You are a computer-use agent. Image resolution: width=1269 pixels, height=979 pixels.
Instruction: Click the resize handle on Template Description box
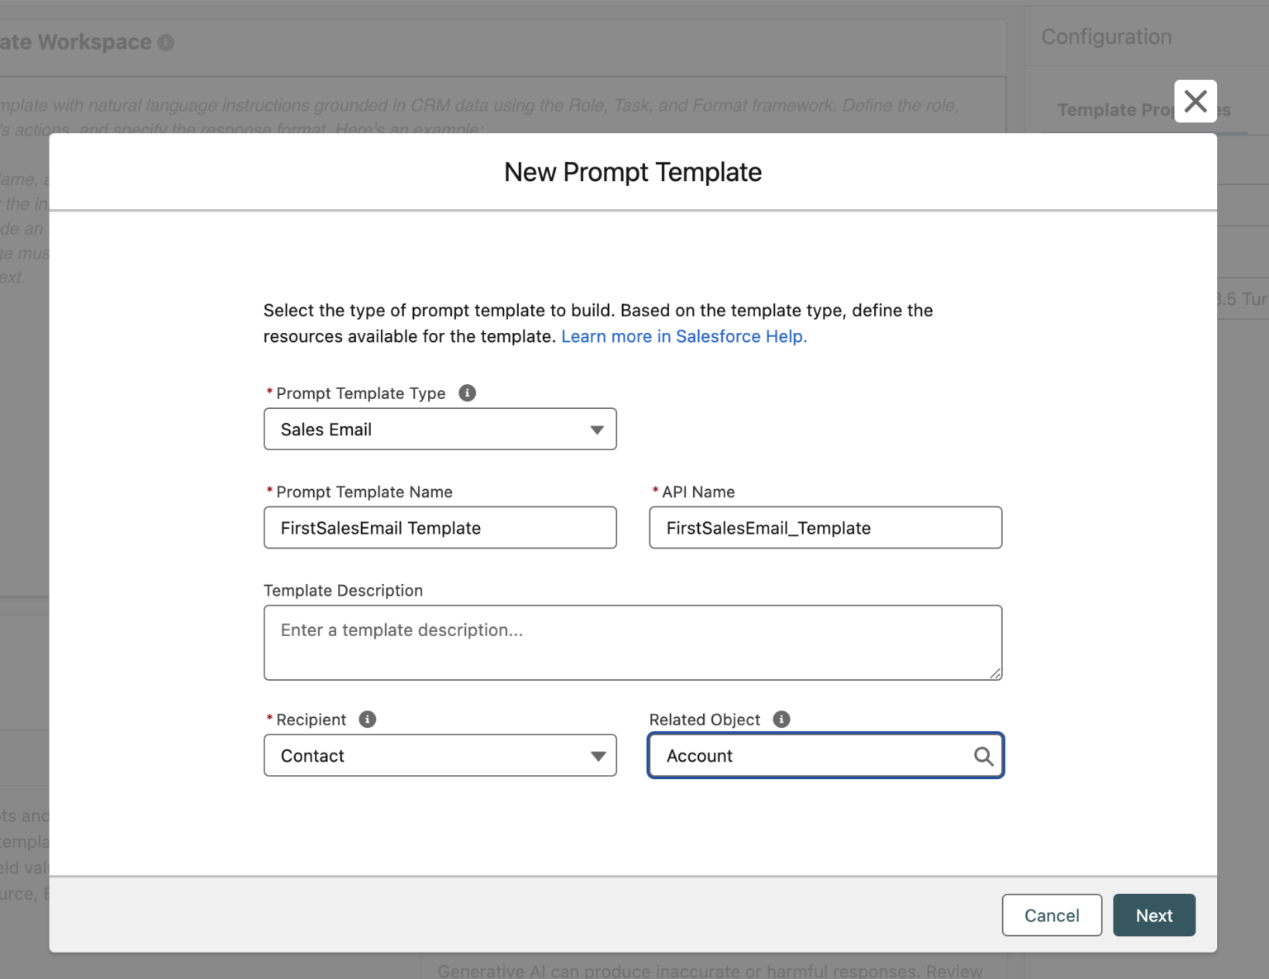[x=995, y=672]
